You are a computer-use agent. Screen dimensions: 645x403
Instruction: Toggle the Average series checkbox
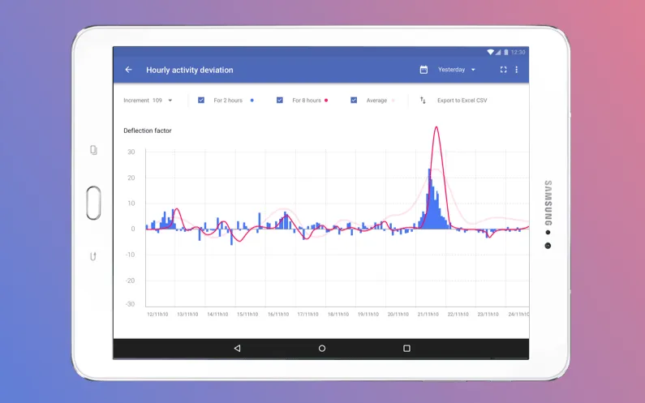pyautogui.click(x=354, y=101)
